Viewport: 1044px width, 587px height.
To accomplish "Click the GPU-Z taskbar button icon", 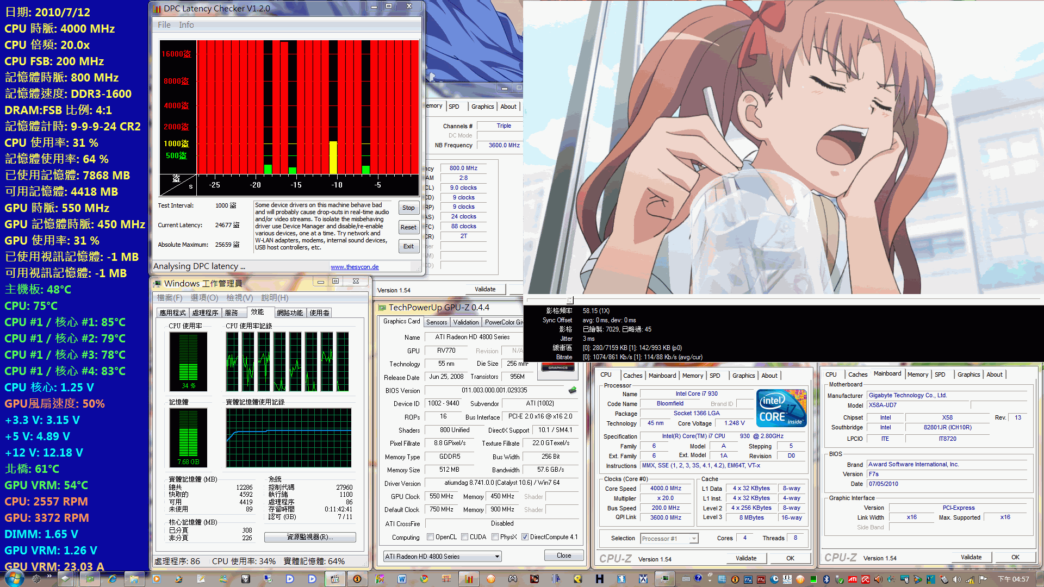I will (x=90, y=579).
